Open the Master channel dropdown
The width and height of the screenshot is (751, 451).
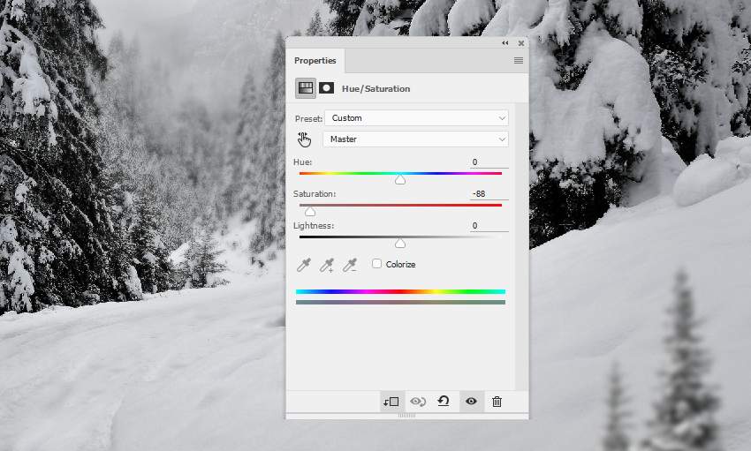coord(416,139)
